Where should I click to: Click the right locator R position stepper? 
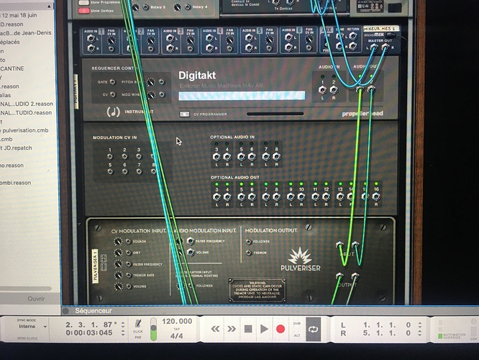[420, 333]
